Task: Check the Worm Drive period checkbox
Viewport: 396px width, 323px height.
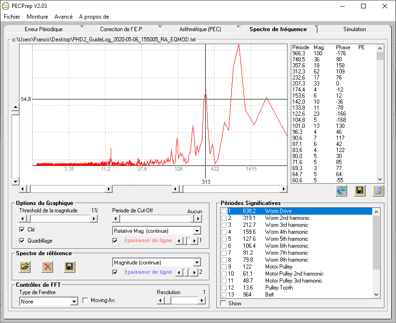Action: pyautogui.click(x=224, y=211)
